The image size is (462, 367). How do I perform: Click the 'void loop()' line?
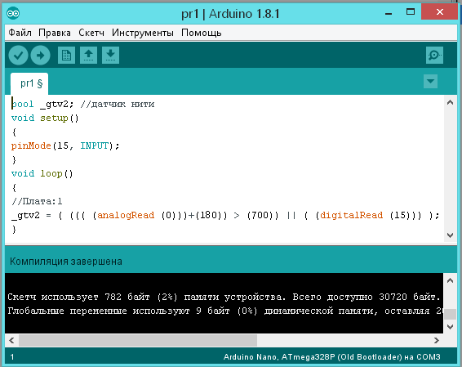pyautogui.click(x=42, y=173)
